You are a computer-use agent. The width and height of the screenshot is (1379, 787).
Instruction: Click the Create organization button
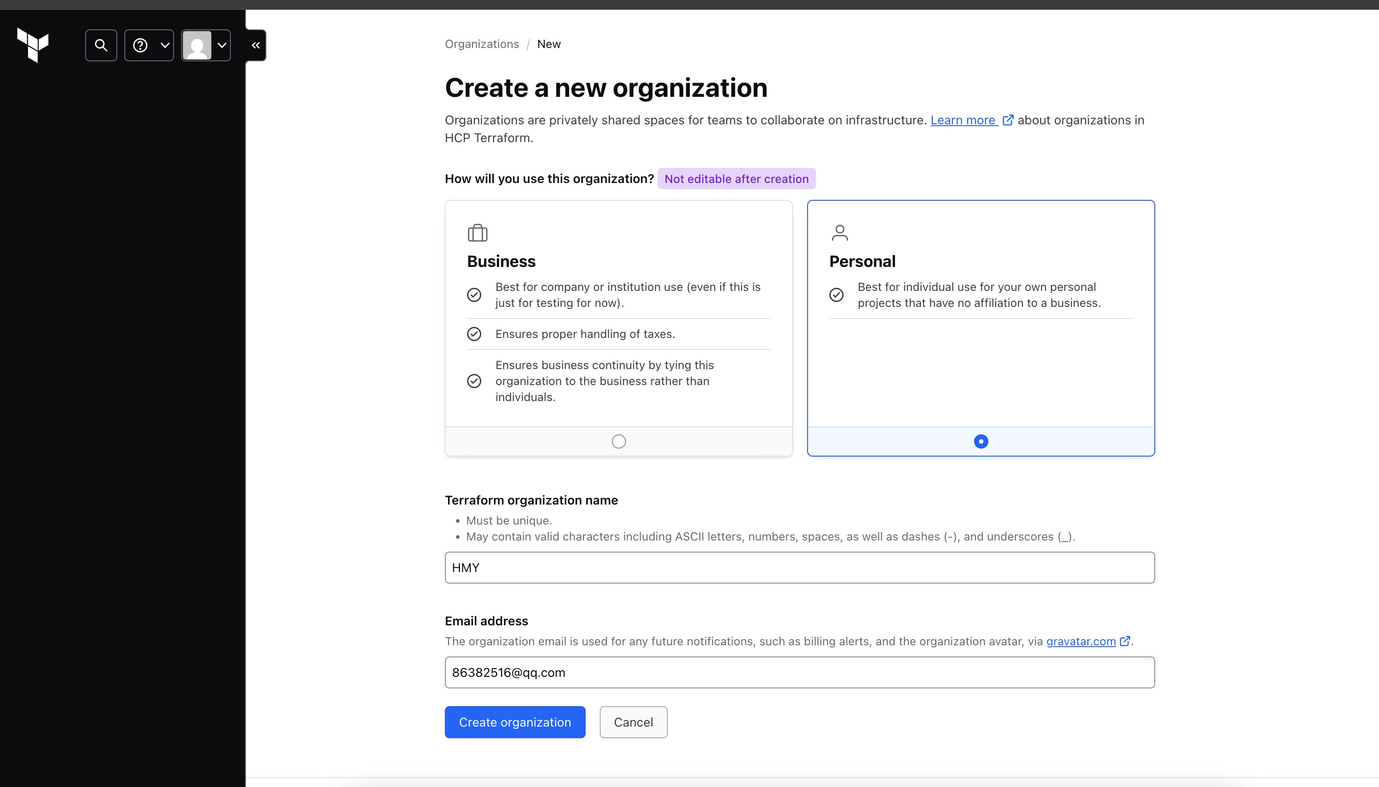[x=515, y=722]
